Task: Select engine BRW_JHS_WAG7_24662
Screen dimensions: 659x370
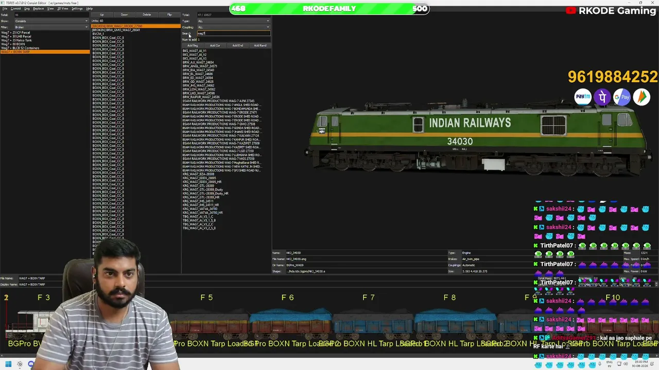Action: (199, 86)
